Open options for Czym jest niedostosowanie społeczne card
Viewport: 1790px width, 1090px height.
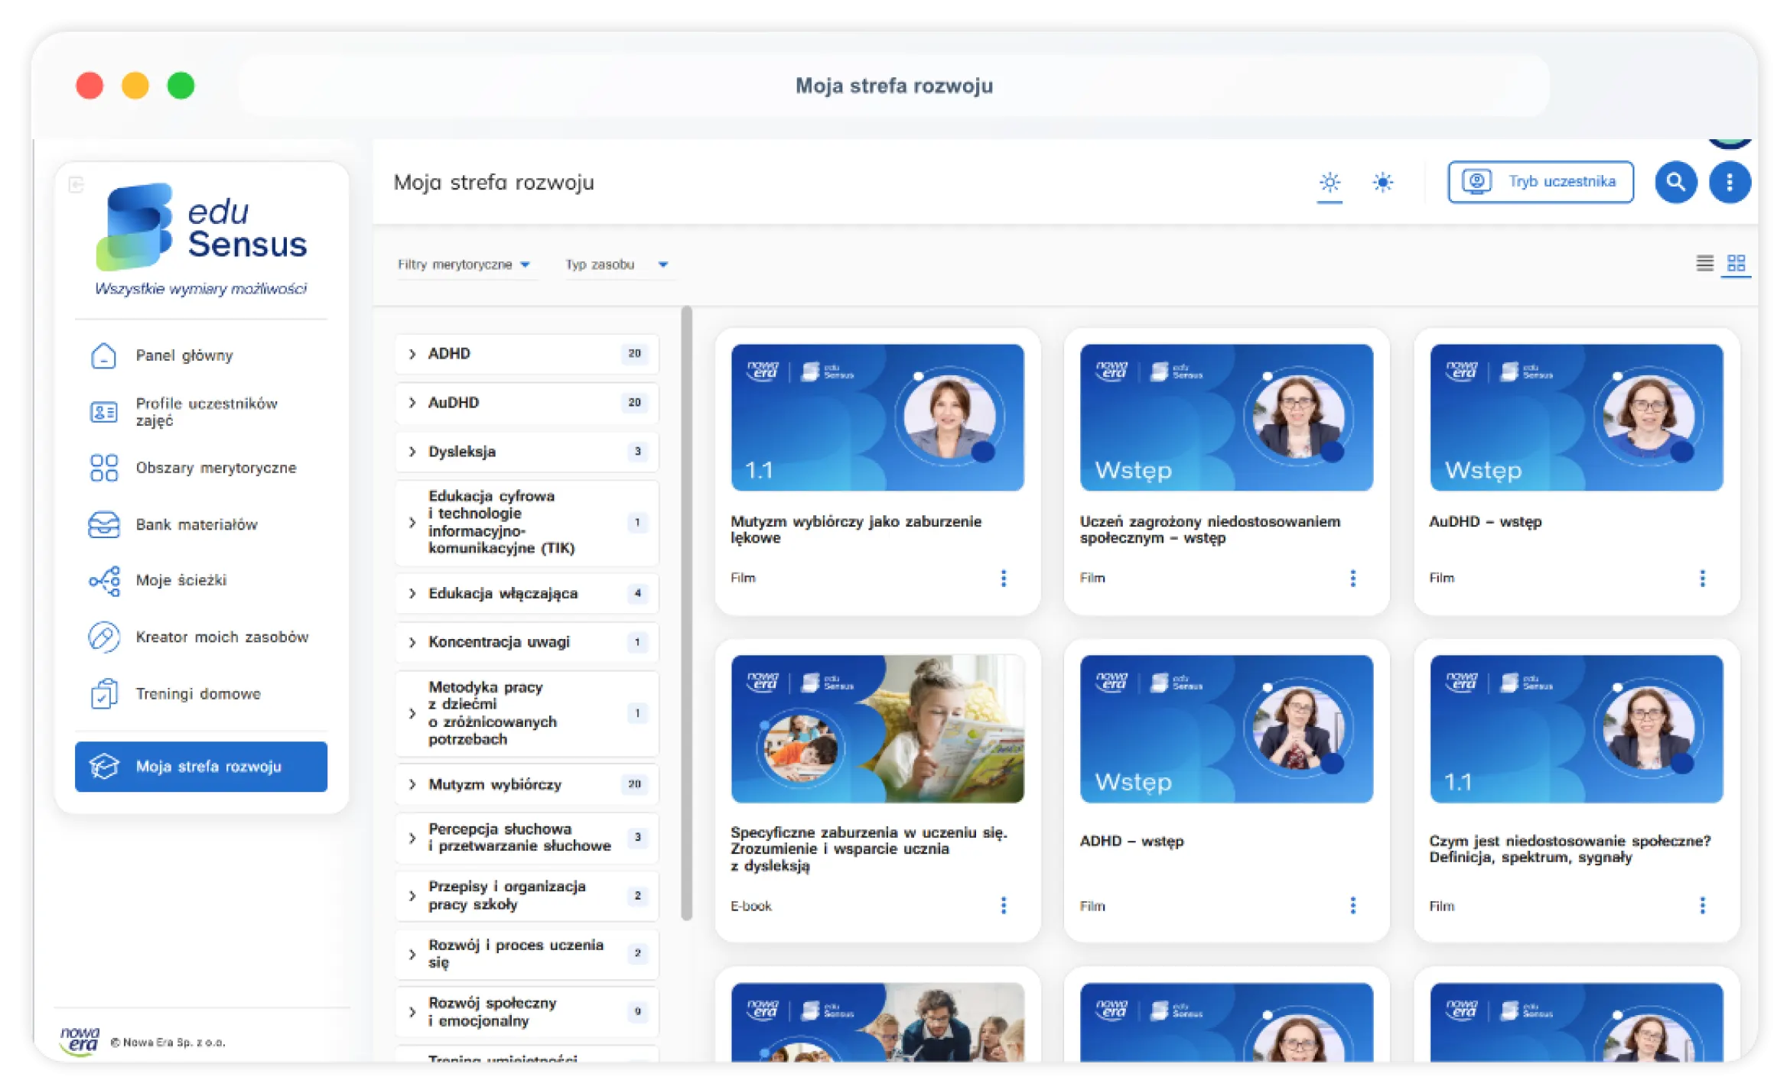point(1702,906)
